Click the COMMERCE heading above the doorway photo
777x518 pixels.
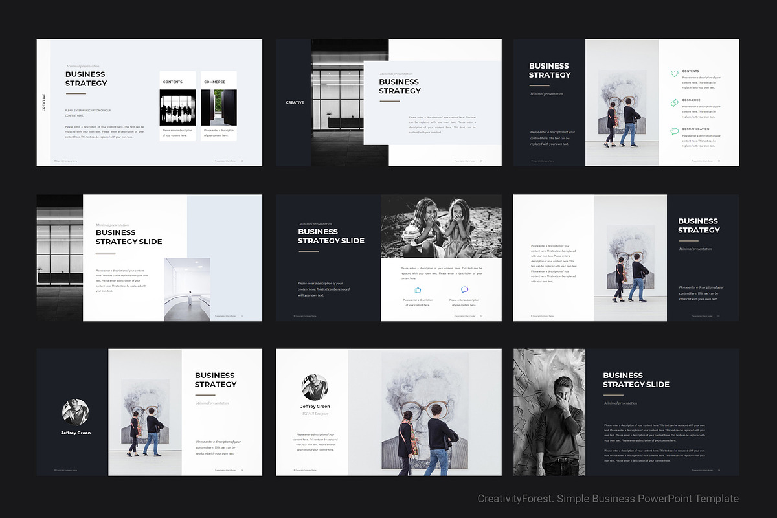(x=215, y=82)
